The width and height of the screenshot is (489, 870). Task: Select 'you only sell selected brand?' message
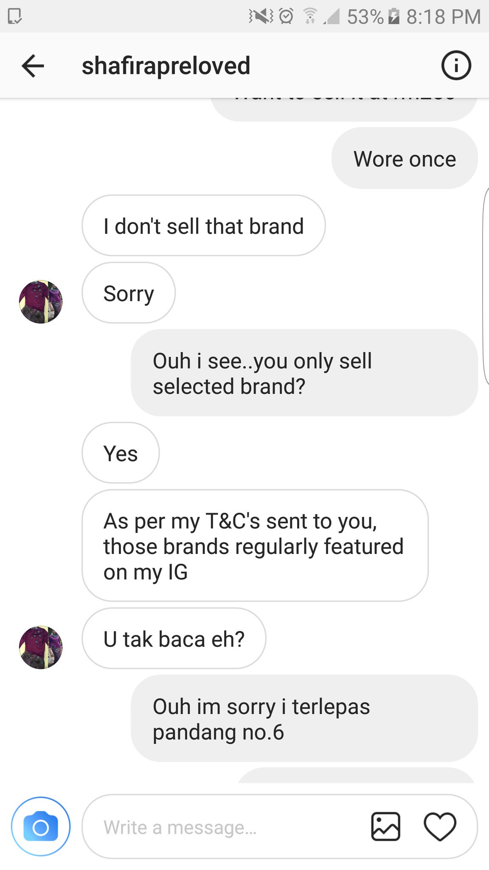tap(304, 373)
